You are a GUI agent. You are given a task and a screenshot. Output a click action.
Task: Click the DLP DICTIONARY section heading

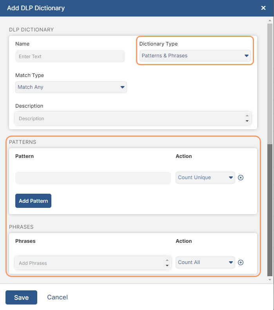click(31, 29)
